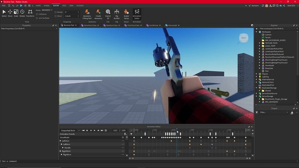Enable the Collisions checkbox
299x168 pixels.
tap(36, 14)
